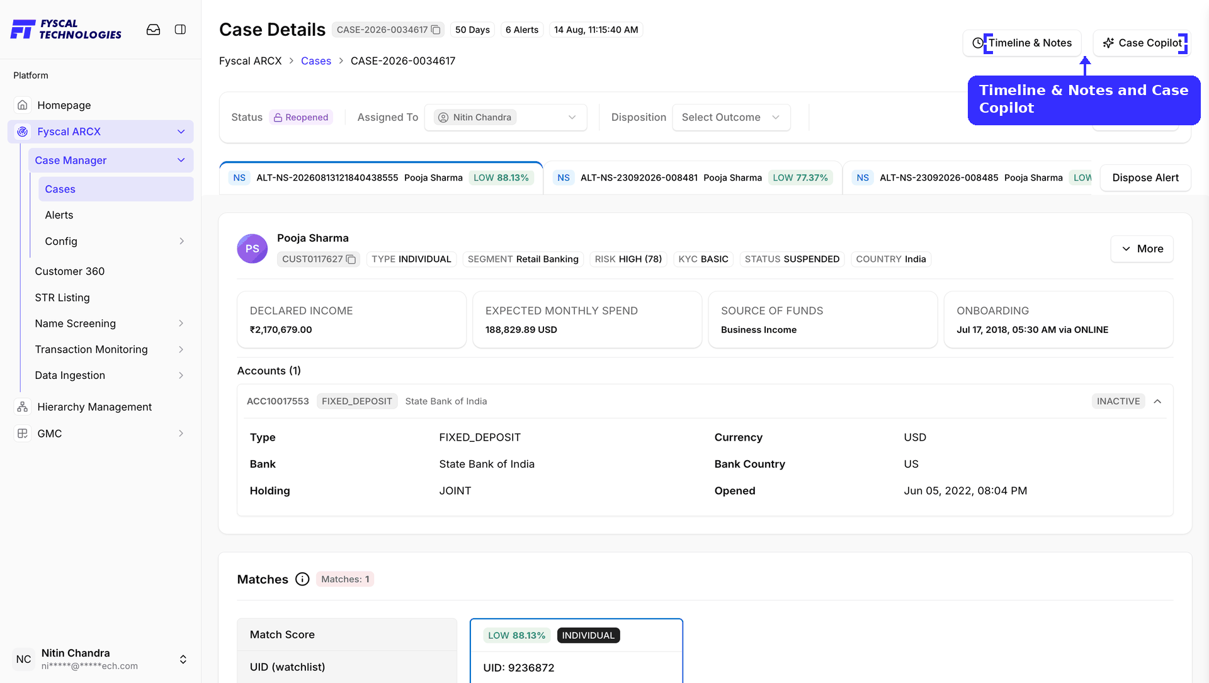Click the Hierarchy Management icon
The height and width of the screenshot is (683, 1209).
pyautogui.click(x=23, y=407)
